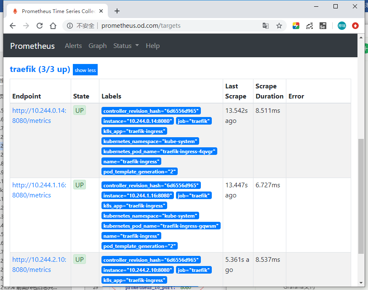The width and height of the screenshot is (368, 290).
Task: Open the colorful square extension icon
Action: point(296,26)
